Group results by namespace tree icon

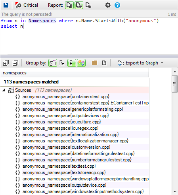(62, 63)
